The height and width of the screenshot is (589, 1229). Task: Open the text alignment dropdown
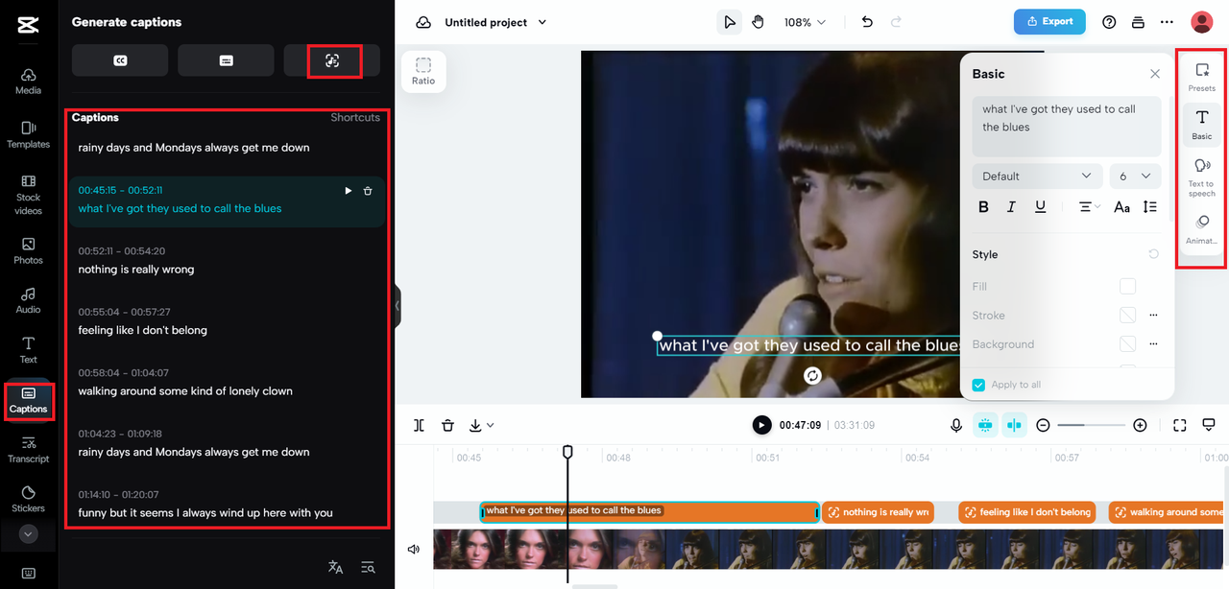pyautogui.click(x=1089, y=206)
